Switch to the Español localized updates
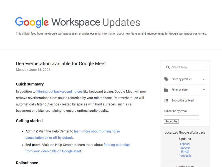The image size is (222, 167). (x=185, y=144)
